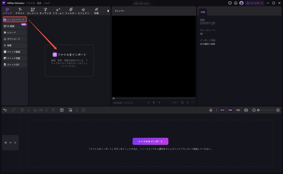Viewport: 283px width, 174px height.
Task: Toggle the second purple magnet snapping button
Action: [230, 110]
